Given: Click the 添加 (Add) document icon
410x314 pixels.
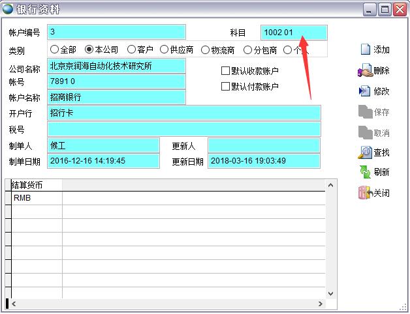Looking at the screenshot, I should pyautogui.click(x=365, y=50).
